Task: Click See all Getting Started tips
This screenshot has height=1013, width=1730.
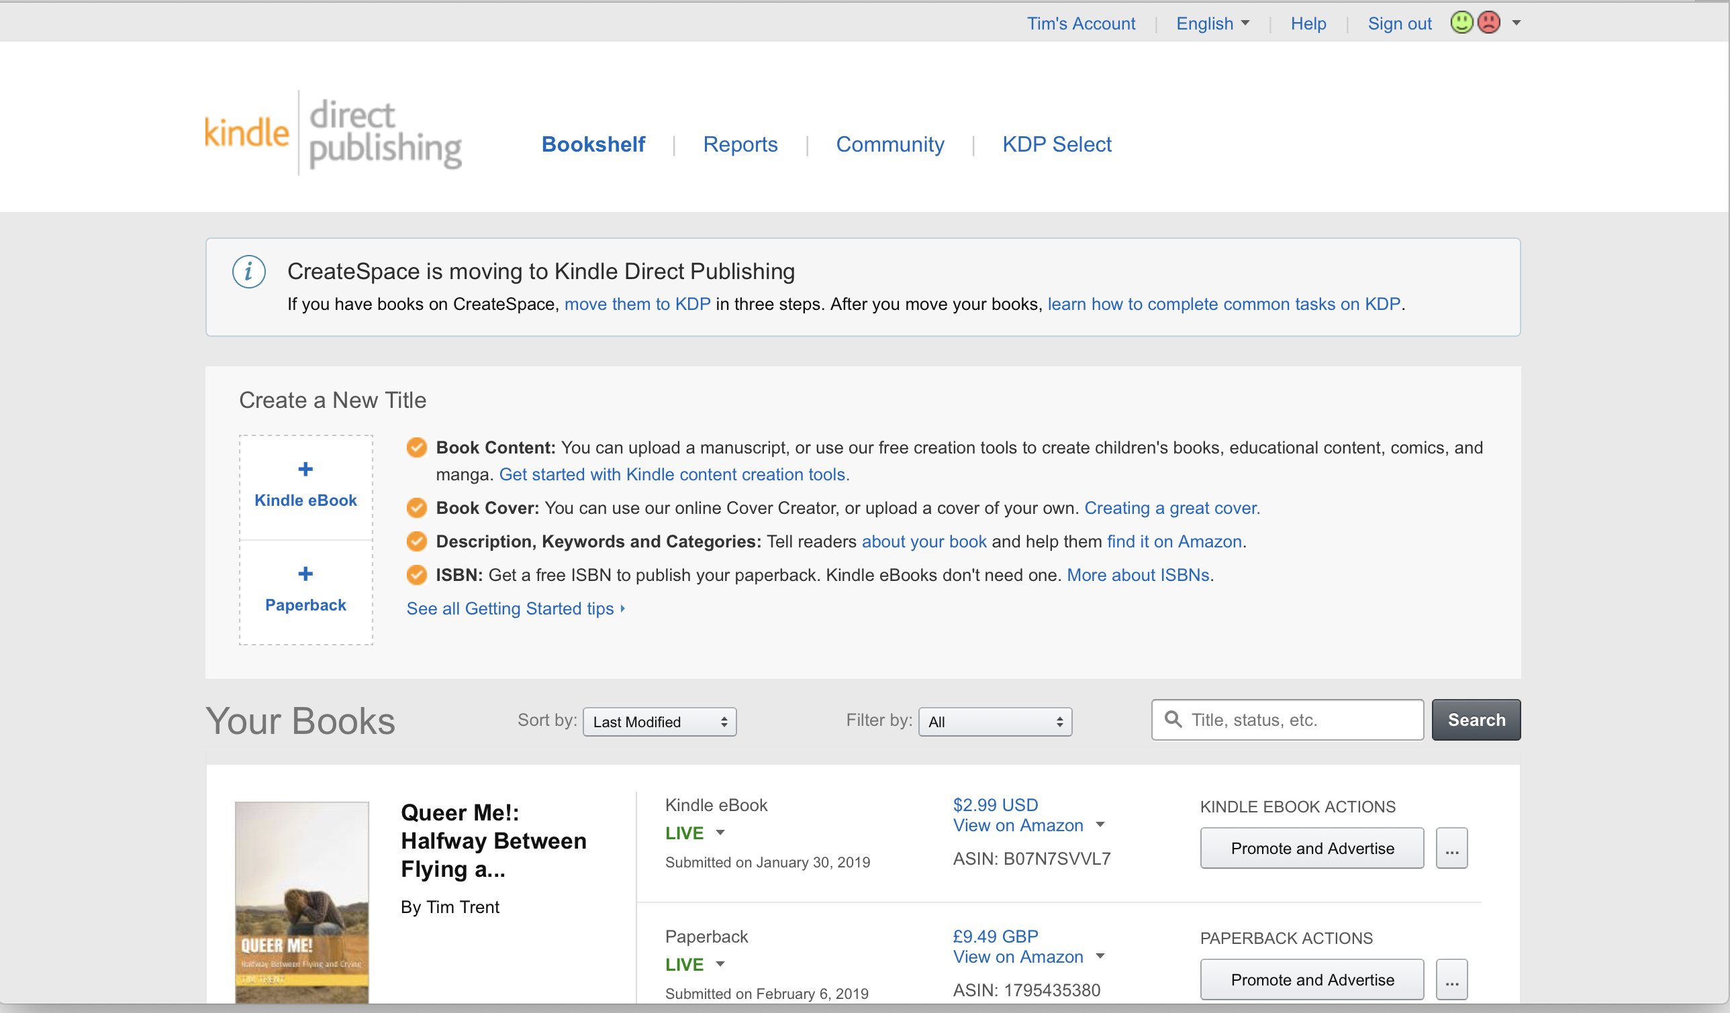Action: click(516, 608)
